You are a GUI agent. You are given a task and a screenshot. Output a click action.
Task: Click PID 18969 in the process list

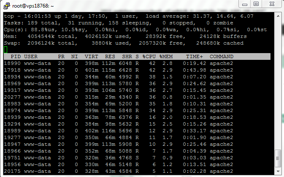click(x=12, y=84)
